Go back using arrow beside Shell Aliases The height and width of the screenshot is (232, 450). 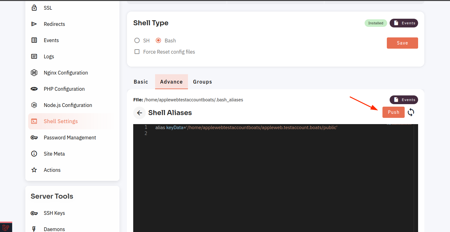[139, 113]
